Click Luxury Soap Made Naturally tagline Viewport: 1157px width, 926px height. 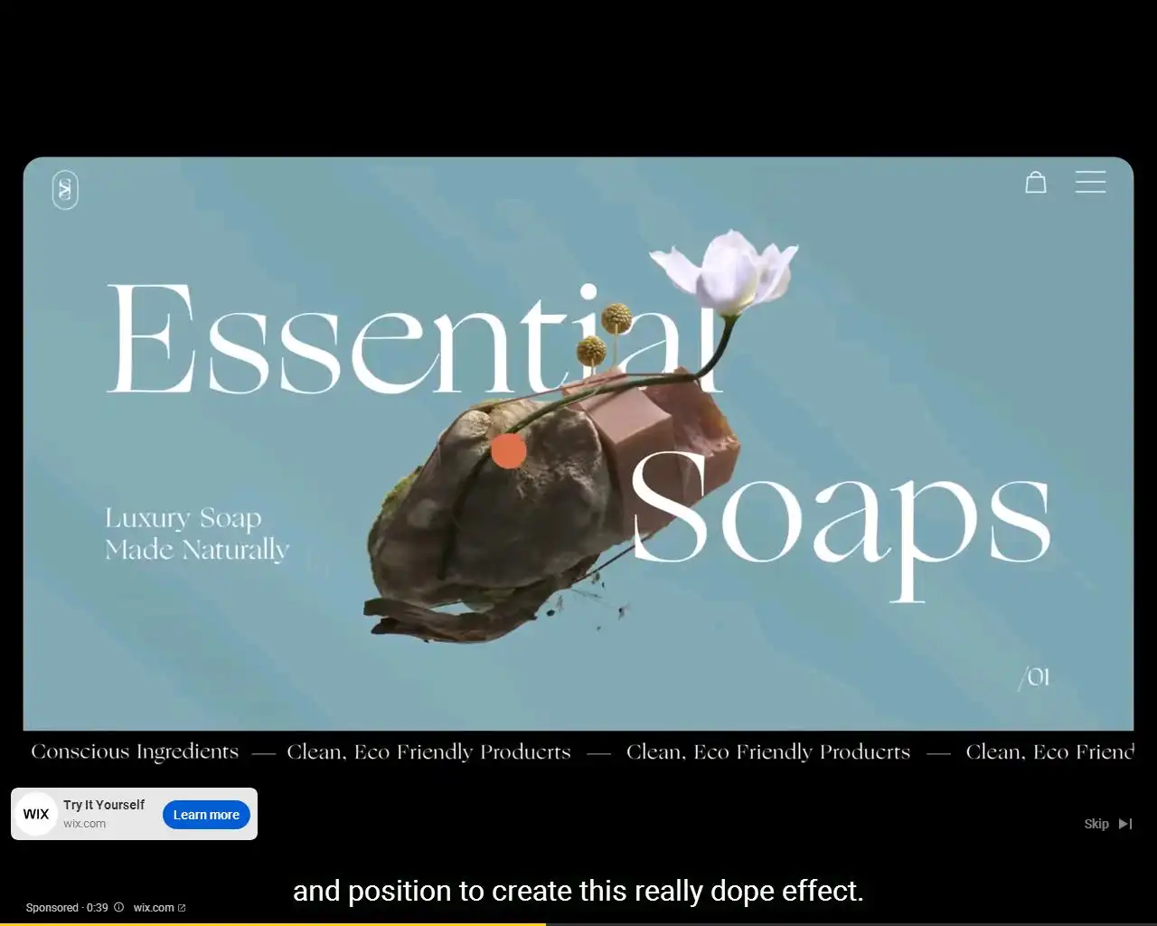coord(197,534)
